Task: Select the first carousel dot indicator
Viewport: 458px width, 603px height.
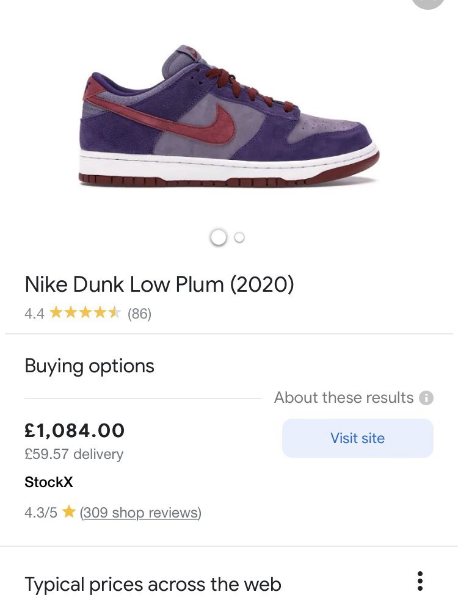Action: tap(218, 237)
